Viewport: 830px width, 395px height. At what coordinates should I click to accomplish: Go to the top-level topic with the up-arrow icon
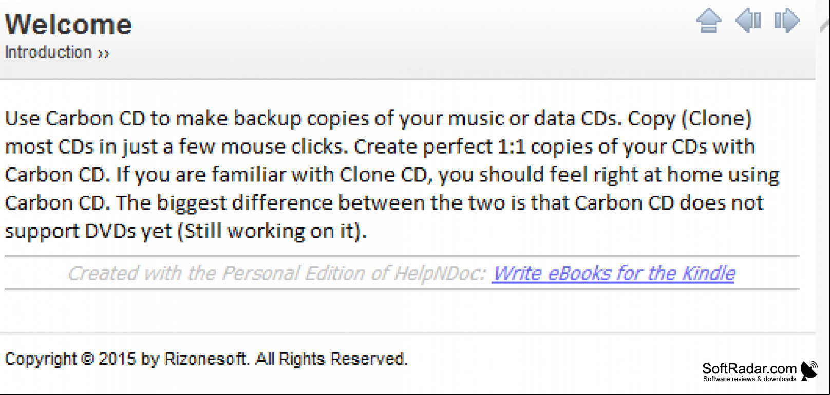[709, 21]
